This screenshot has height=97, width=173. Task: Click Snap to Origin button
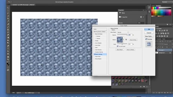coord(133,40)
